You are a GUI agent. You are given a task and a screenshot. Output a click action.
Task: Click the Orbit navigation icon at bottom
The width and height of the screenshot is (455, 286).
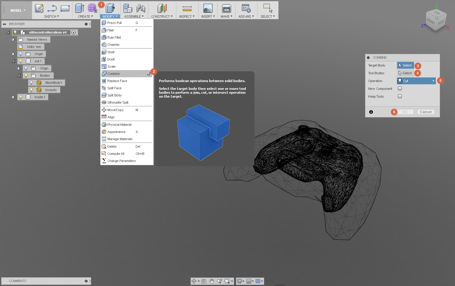point(194,281)
